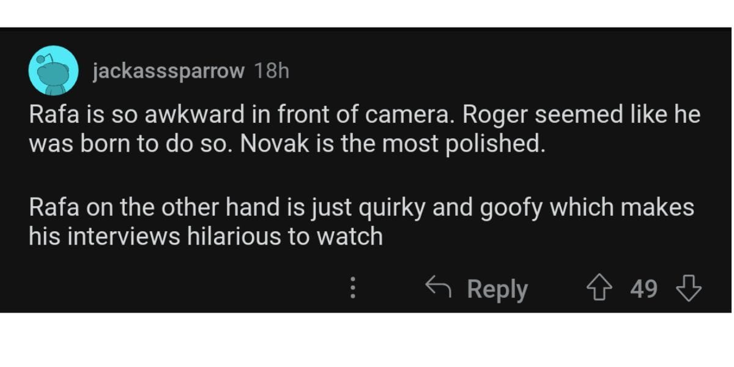Open the three-dot comment options menu
Viewport: 734px width, 367px height.
coord(352,289)
